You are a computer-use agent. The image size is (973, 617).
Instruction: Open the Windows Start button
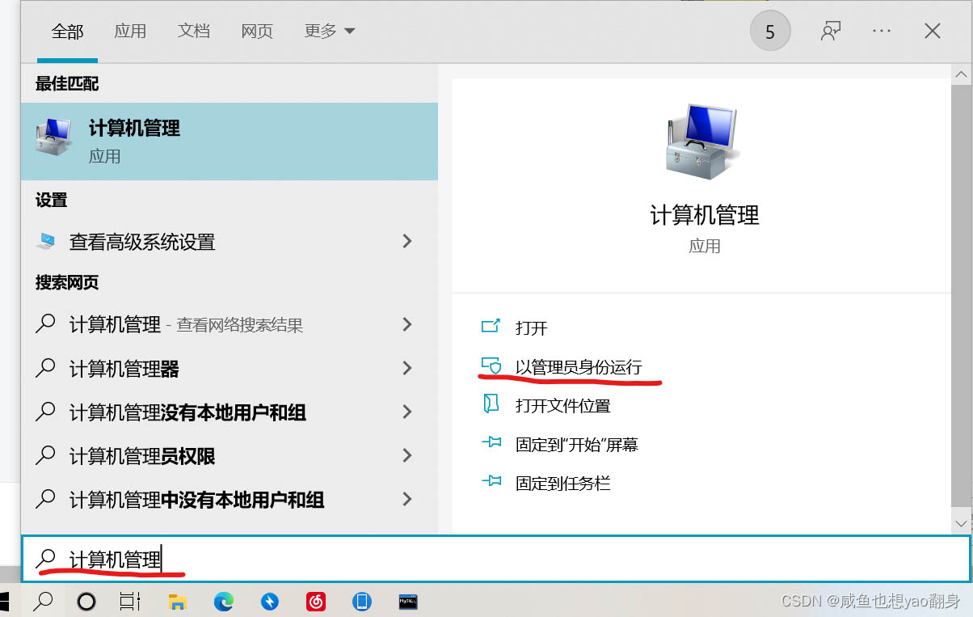click(x=5, y=601)
